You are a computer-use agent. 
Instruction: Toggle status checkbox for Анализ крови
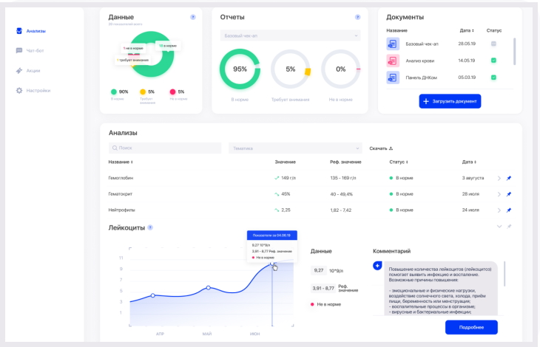coord(493,61)
